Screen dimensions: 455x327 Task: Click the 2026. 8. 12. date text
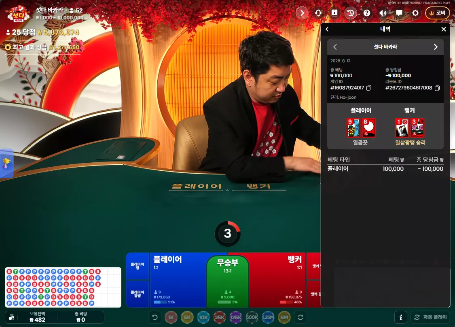pos(341,61)
